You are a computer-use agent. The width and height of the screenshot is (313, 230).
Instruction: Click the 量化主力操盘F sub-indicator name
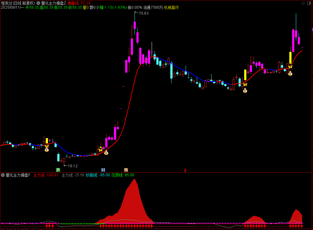(18, 175)
